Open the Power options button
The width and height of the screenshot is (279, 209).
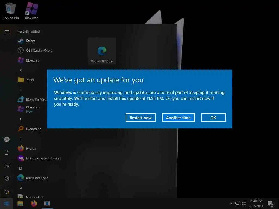(7, 192)
